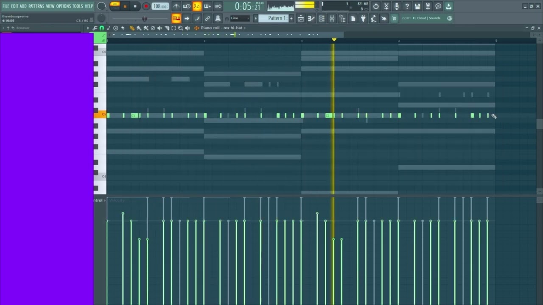The width and height of the screenshot is (543, 305).
Task: Click the red record button
Action: click(146, 6)
